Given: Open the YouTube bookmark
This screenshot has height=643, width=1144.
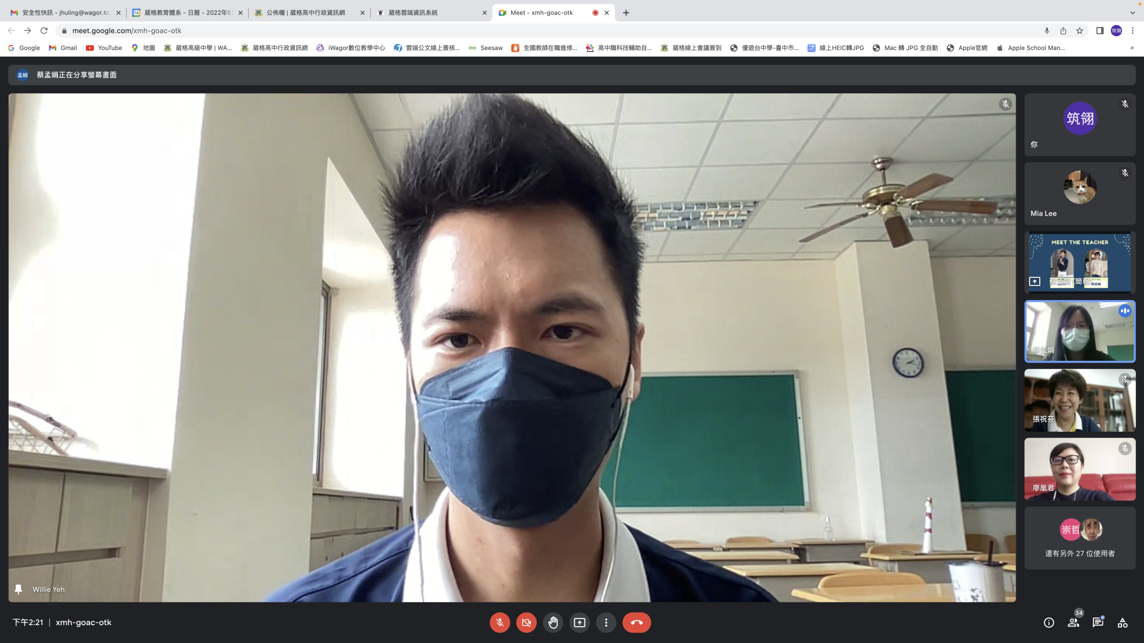Looking at the screenshot, I should (104, 48).
